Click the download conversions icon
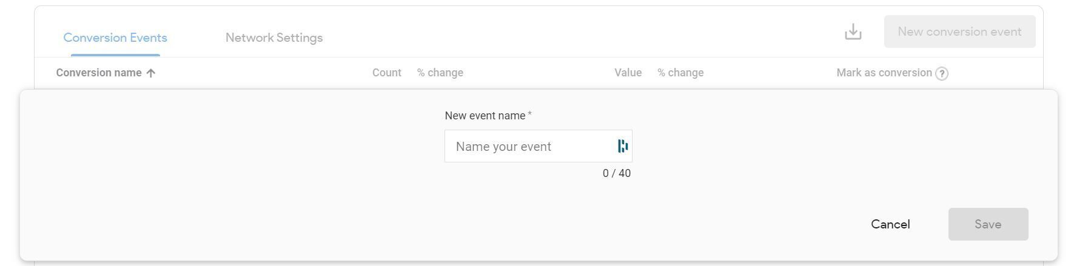Image resolution: width=1071 pixels, height=266 pixels. click(x=853, y=32)
